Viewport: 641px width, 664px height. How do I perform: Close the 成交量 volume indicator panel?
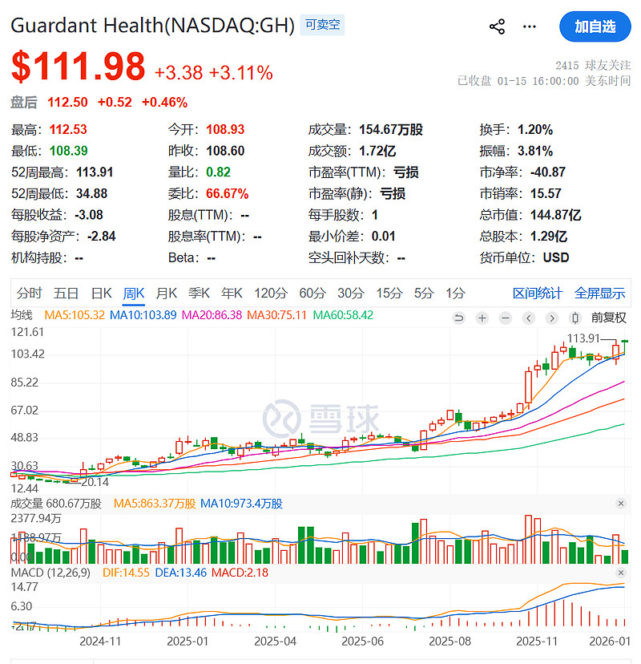(x=621, y=504)
